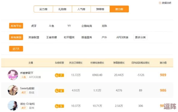Switch to the 实力榜 tab
The width and height of the screenshot is (178, 112).
click(43, 9)
